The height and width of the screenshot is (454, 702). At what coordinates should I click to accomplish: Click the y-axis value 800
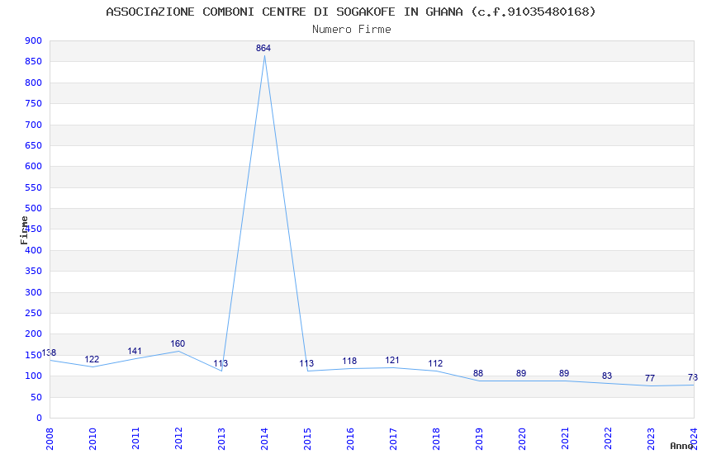click(x=34, y=83)
